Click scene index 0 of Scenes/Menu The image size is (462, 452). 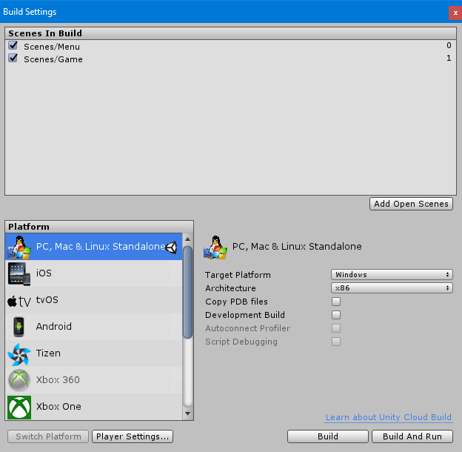[x=449, y=45]
